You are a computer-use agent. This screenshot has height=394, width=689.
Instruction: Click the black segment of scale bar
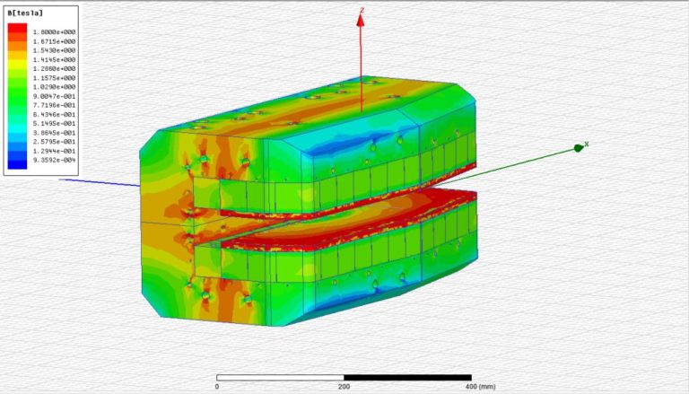407,377
